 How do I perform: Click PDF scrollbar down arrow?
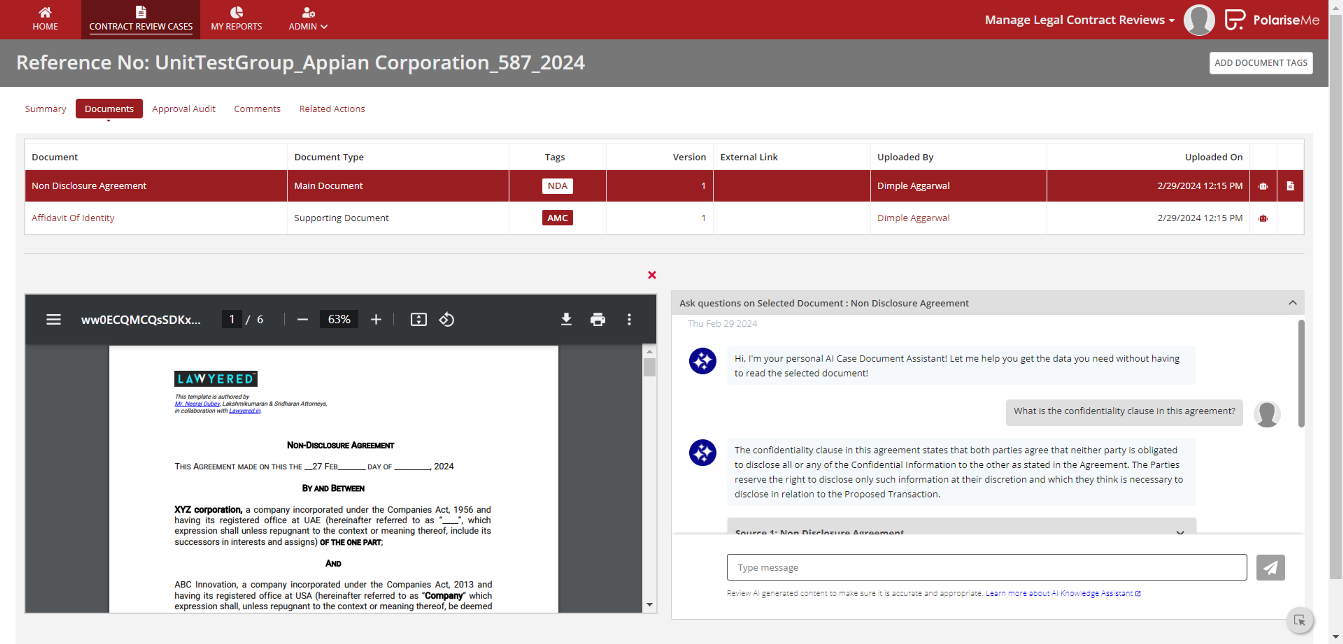(649, 604)
